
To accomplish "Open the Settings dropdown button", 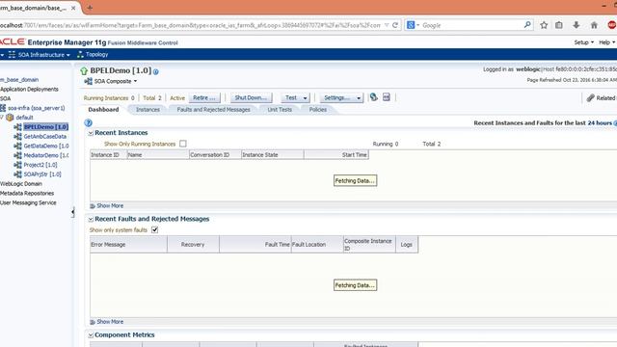I will click(x=341, y=97).
